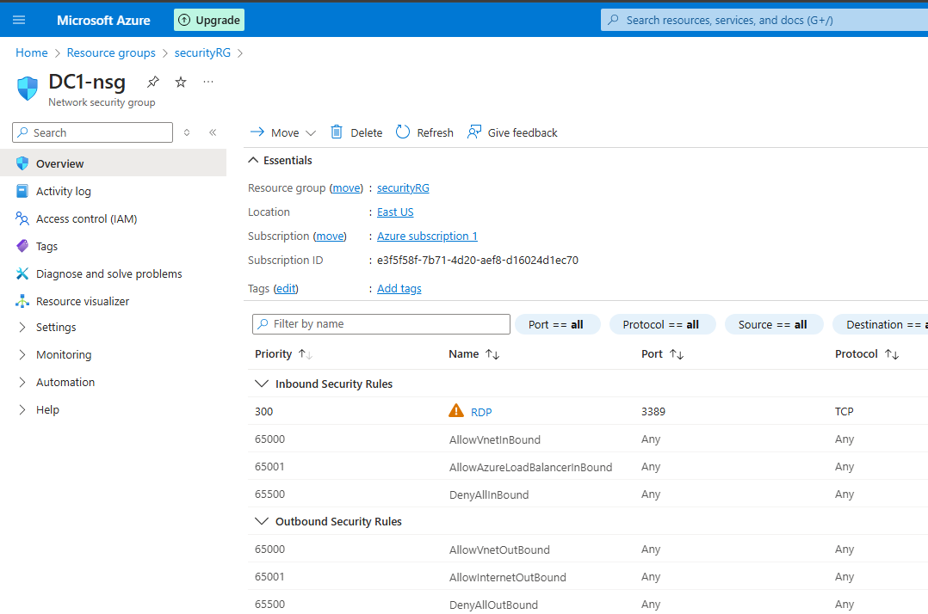The height and width of the screenshot is (614, 928).
Task: Open Resource groups breadcrumb
Action: pos(111,52)
